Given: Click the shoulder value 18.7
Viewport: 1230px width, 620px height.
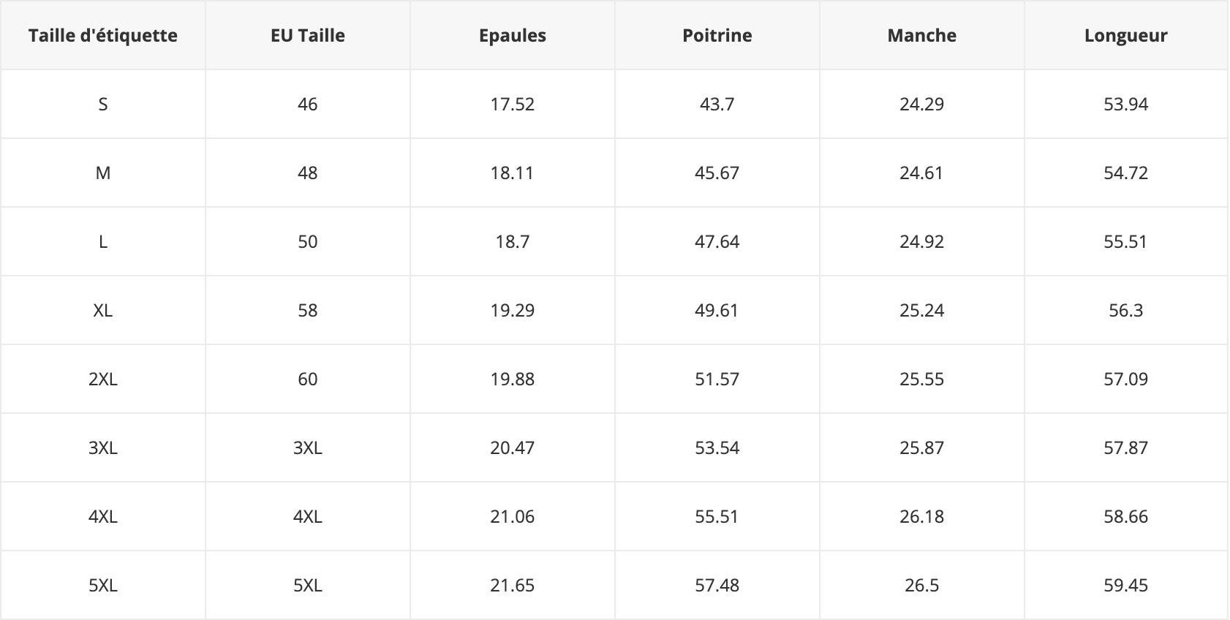Looking at the screenshot, I should click(x=513, y=241).
